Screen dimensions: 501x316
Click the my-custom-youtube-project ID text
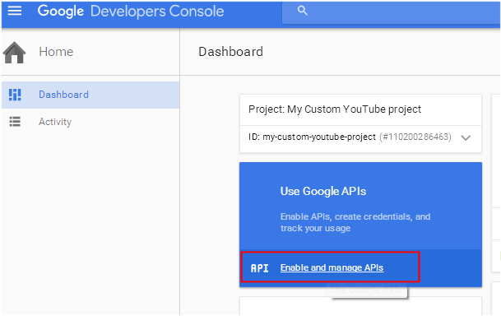click(319, 137)
